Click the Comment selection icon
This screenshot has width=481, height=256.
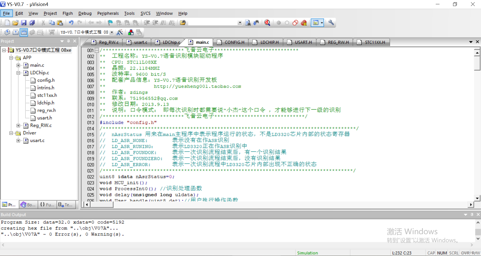pos(163,23)
